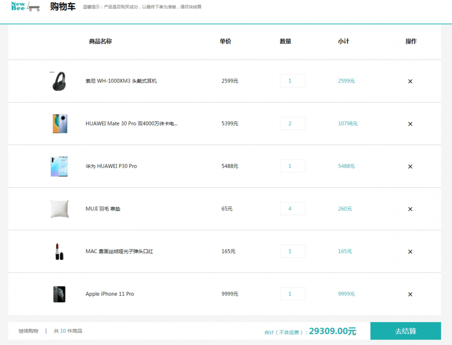Select the Sony headphones quantity field

292,81
